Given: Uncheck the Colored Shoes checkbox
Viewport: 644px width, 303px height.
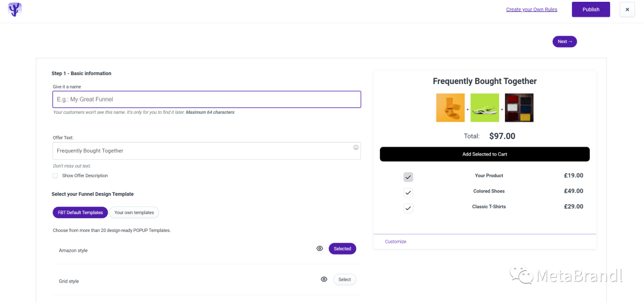Looking at the screenshot, I should 408,193.
